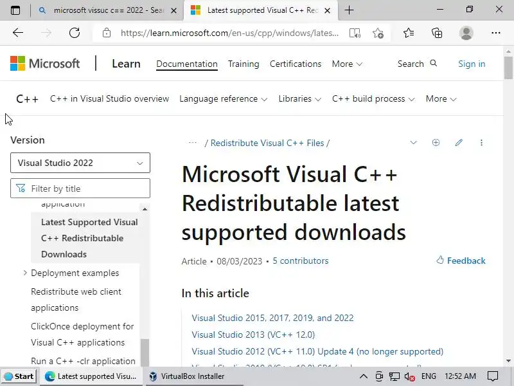Click the Meet Now tray icon
514x386 pixels.
click(379, 376)
